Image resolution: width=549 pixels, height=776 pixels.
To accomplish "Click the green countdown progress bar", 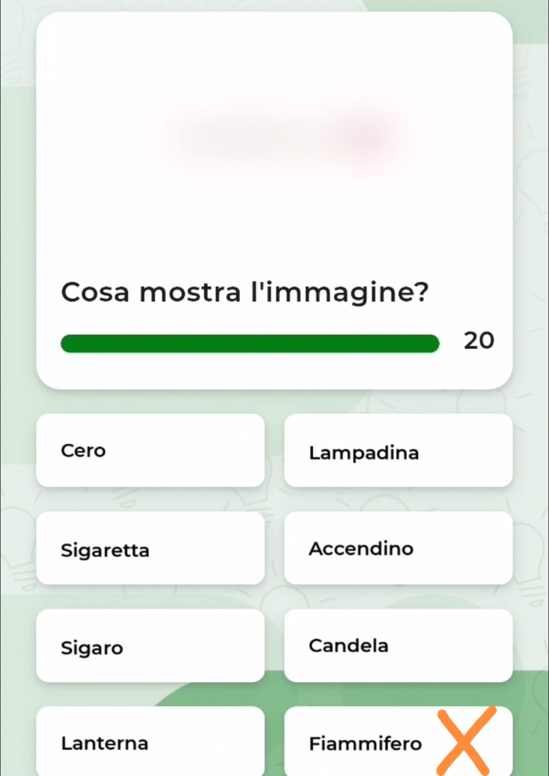I will (249, 344).
